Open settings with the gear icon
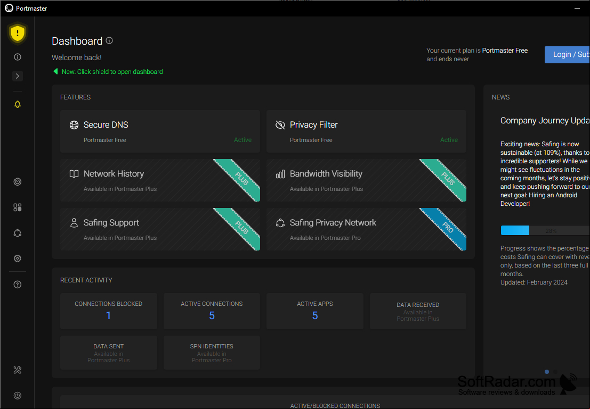Screen dimensions: 590x409 [17, 258]
